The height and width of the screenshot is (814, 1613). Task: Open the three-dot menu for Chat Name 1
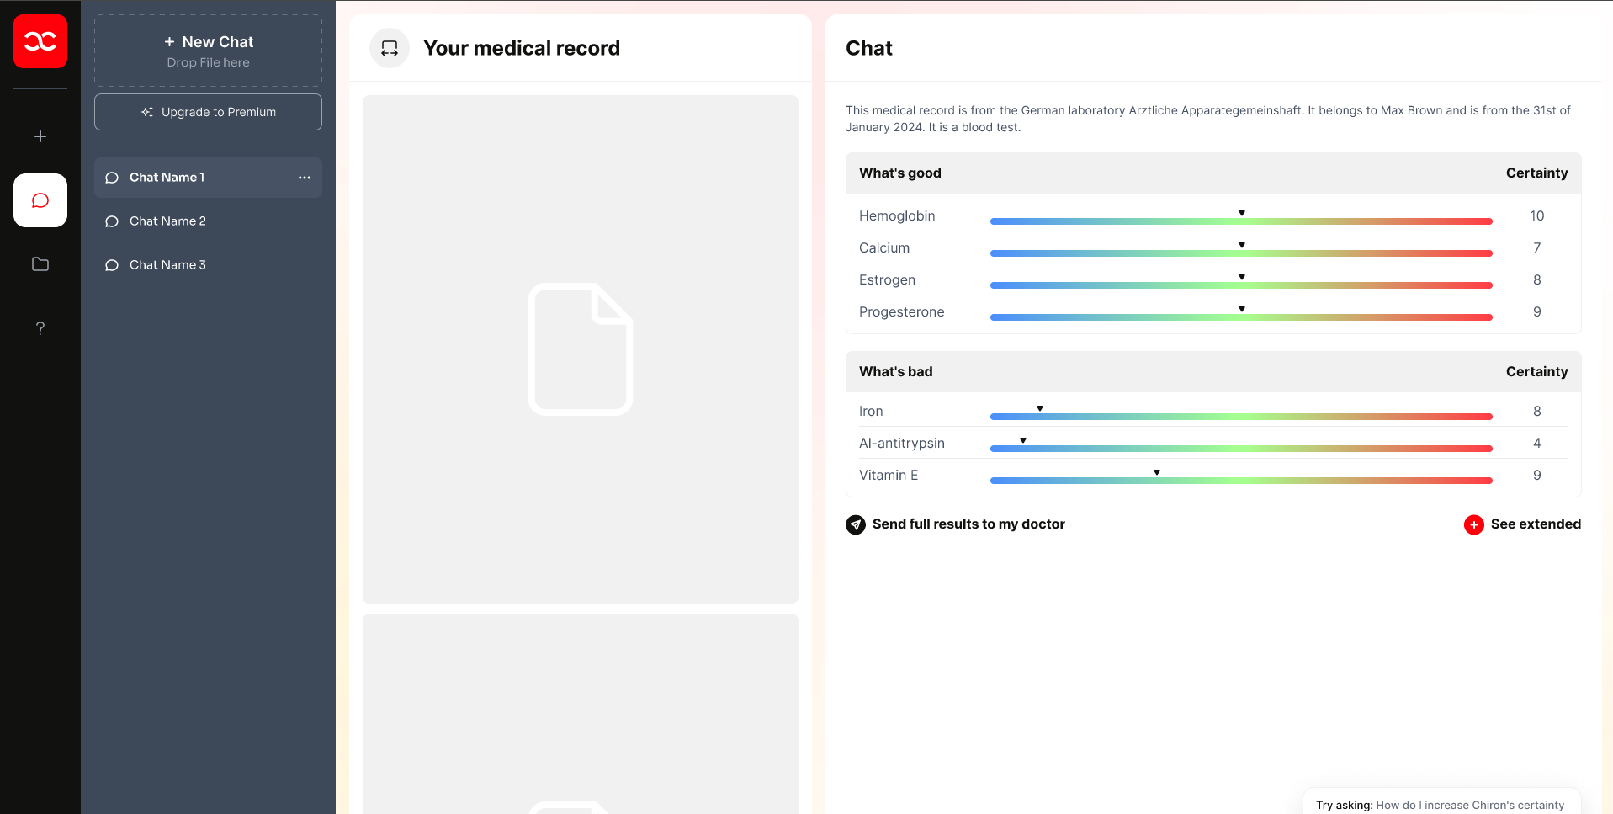[305, 178]
